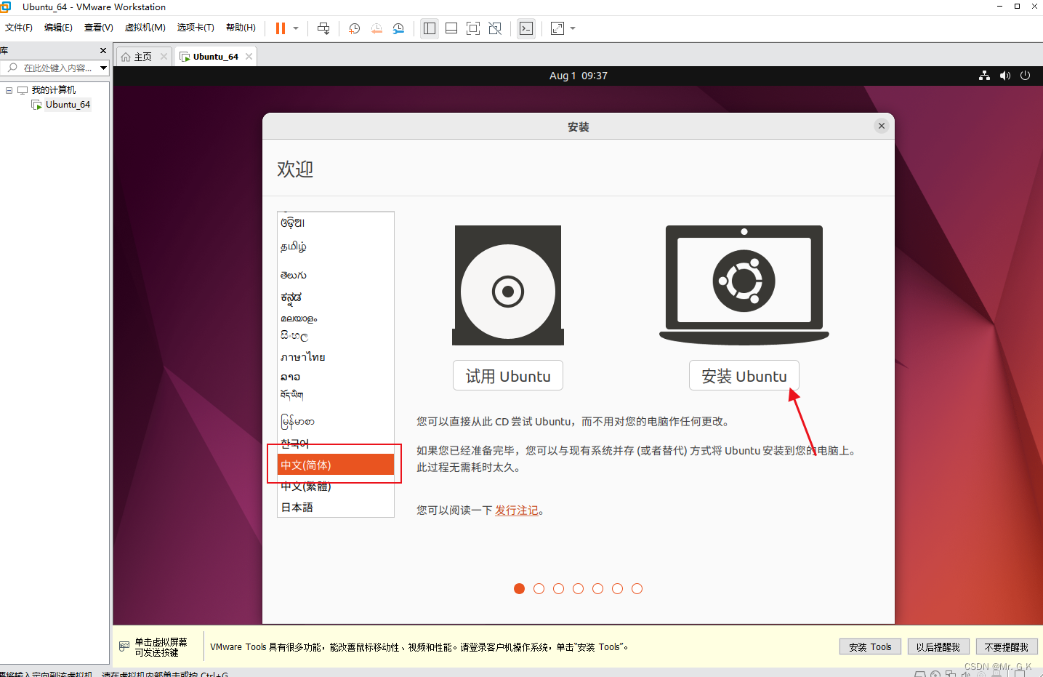Take a snapshot of this virtual machine

coord(355,28)
